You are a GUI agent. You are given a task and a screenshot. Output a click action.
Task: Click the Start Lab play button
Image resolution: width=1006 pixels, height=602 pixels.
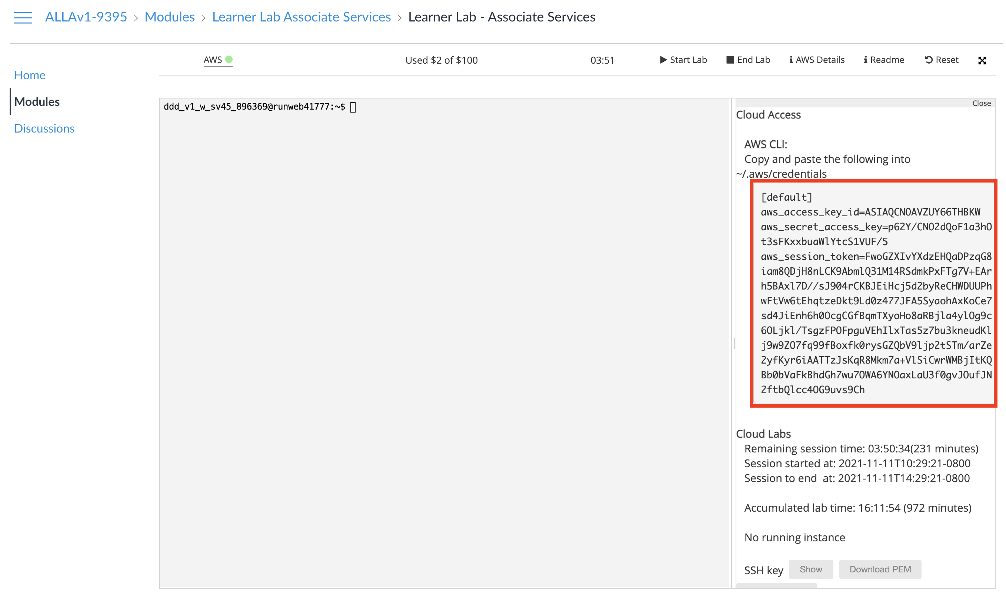pyautogui.click(x=683, y=60)
